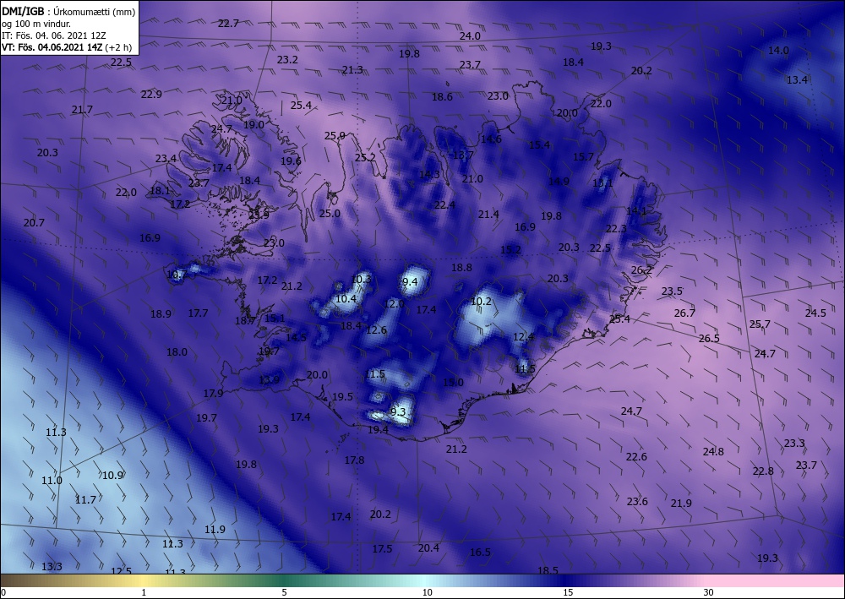
Task: Select the map value 22.3
Action: coord(615,229)
